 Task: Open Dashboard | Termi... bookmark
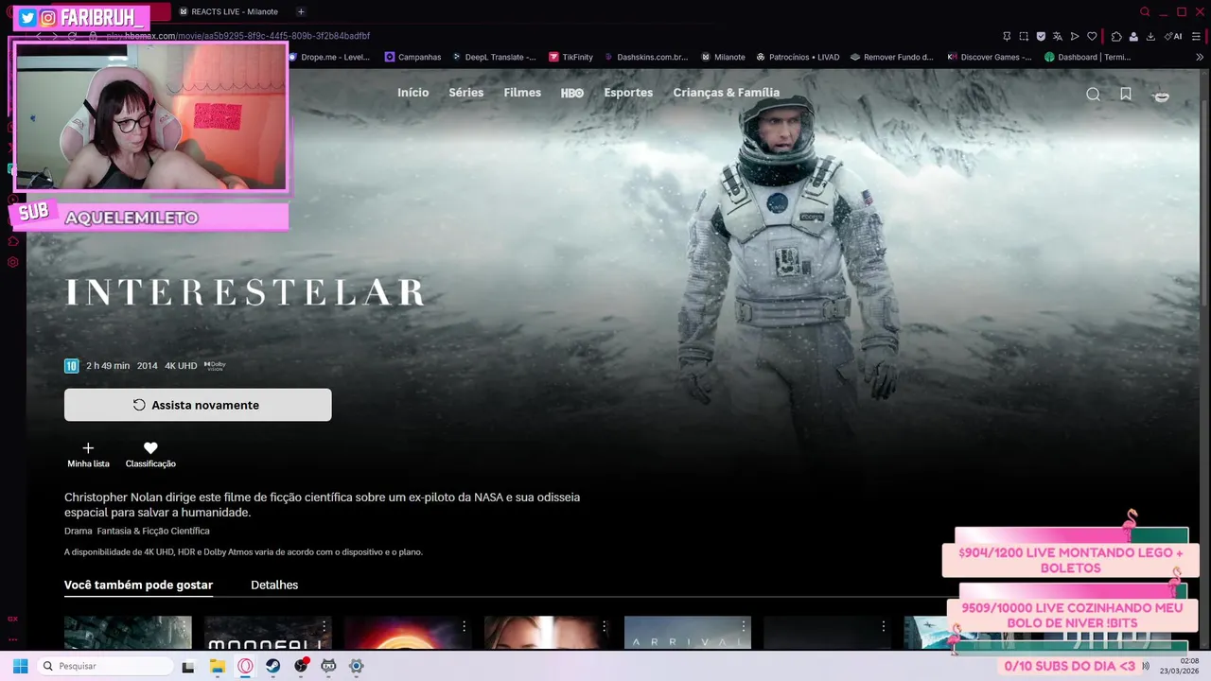coord(1087,57)
